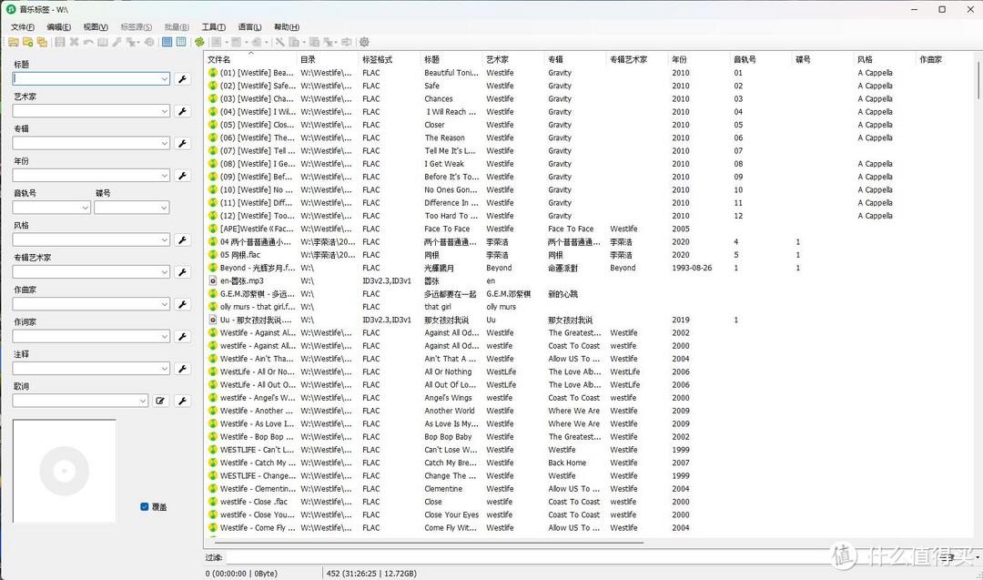Click the wrench button beside 注释 field
The width and height of the screenshot is (983, 580).
click(182, 369)
